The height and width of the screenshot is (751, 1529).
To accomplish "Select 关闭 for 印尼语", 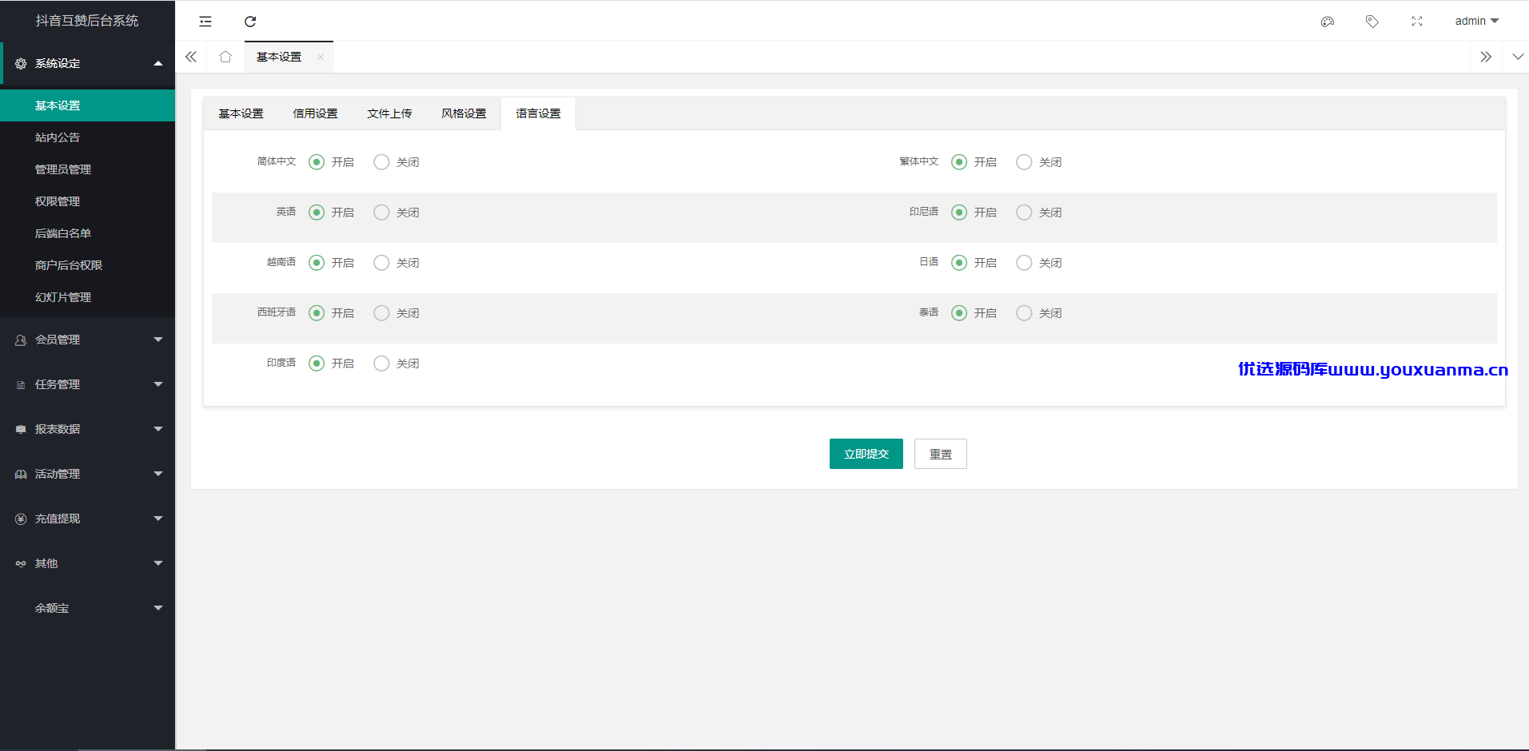I will click(1039, 213).
